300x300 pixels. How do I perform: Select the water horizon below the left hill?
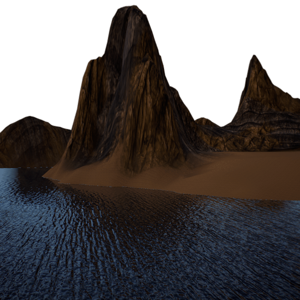(22, 169)
